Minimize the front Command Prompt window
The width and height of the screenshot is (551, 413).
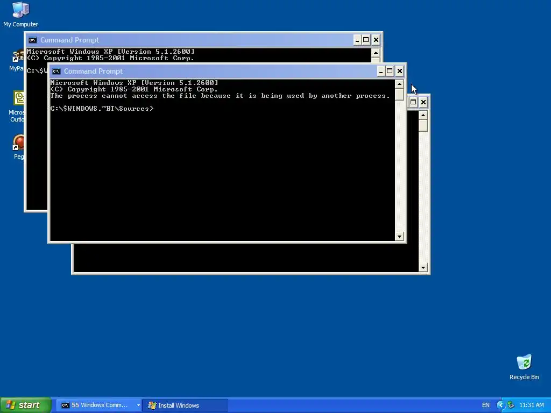(380, 72)
